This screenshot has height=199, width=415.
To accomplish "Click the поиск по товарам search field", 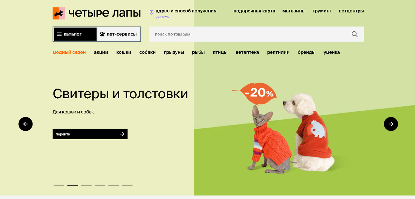I will click(249, 34).
